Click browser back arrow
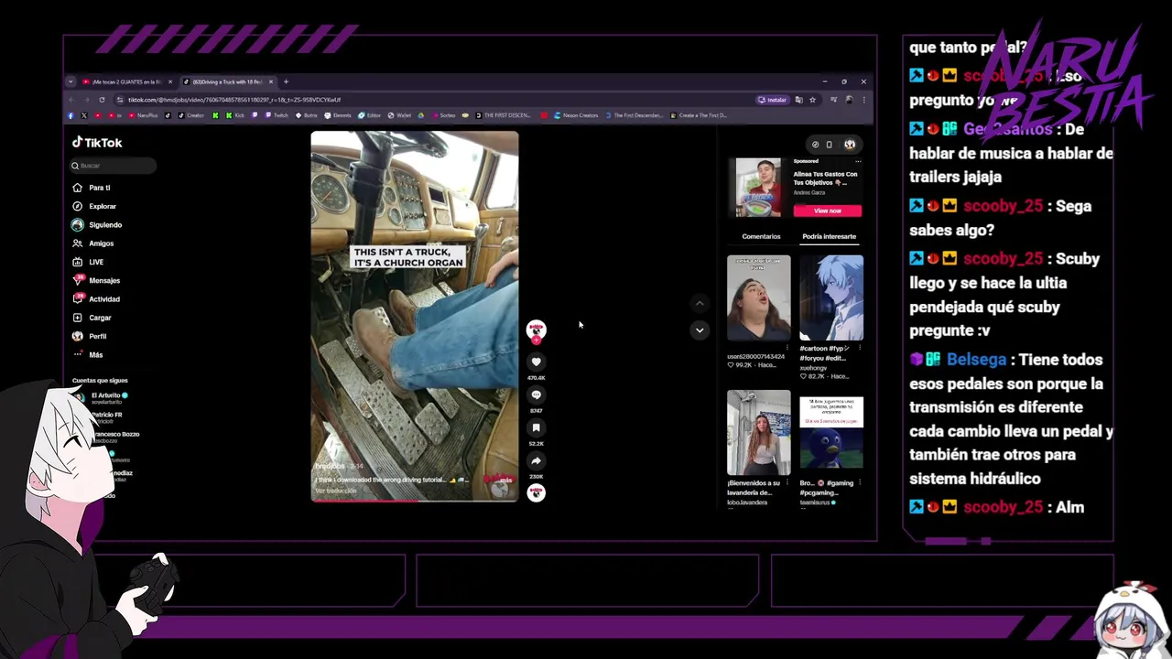The height and width of the screenshot is (659, 1172). click(71, 99)
